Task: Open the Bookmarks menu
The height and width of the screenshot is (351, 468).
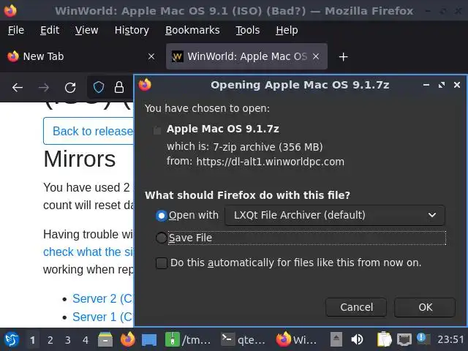Action: (x=192, y=30)
